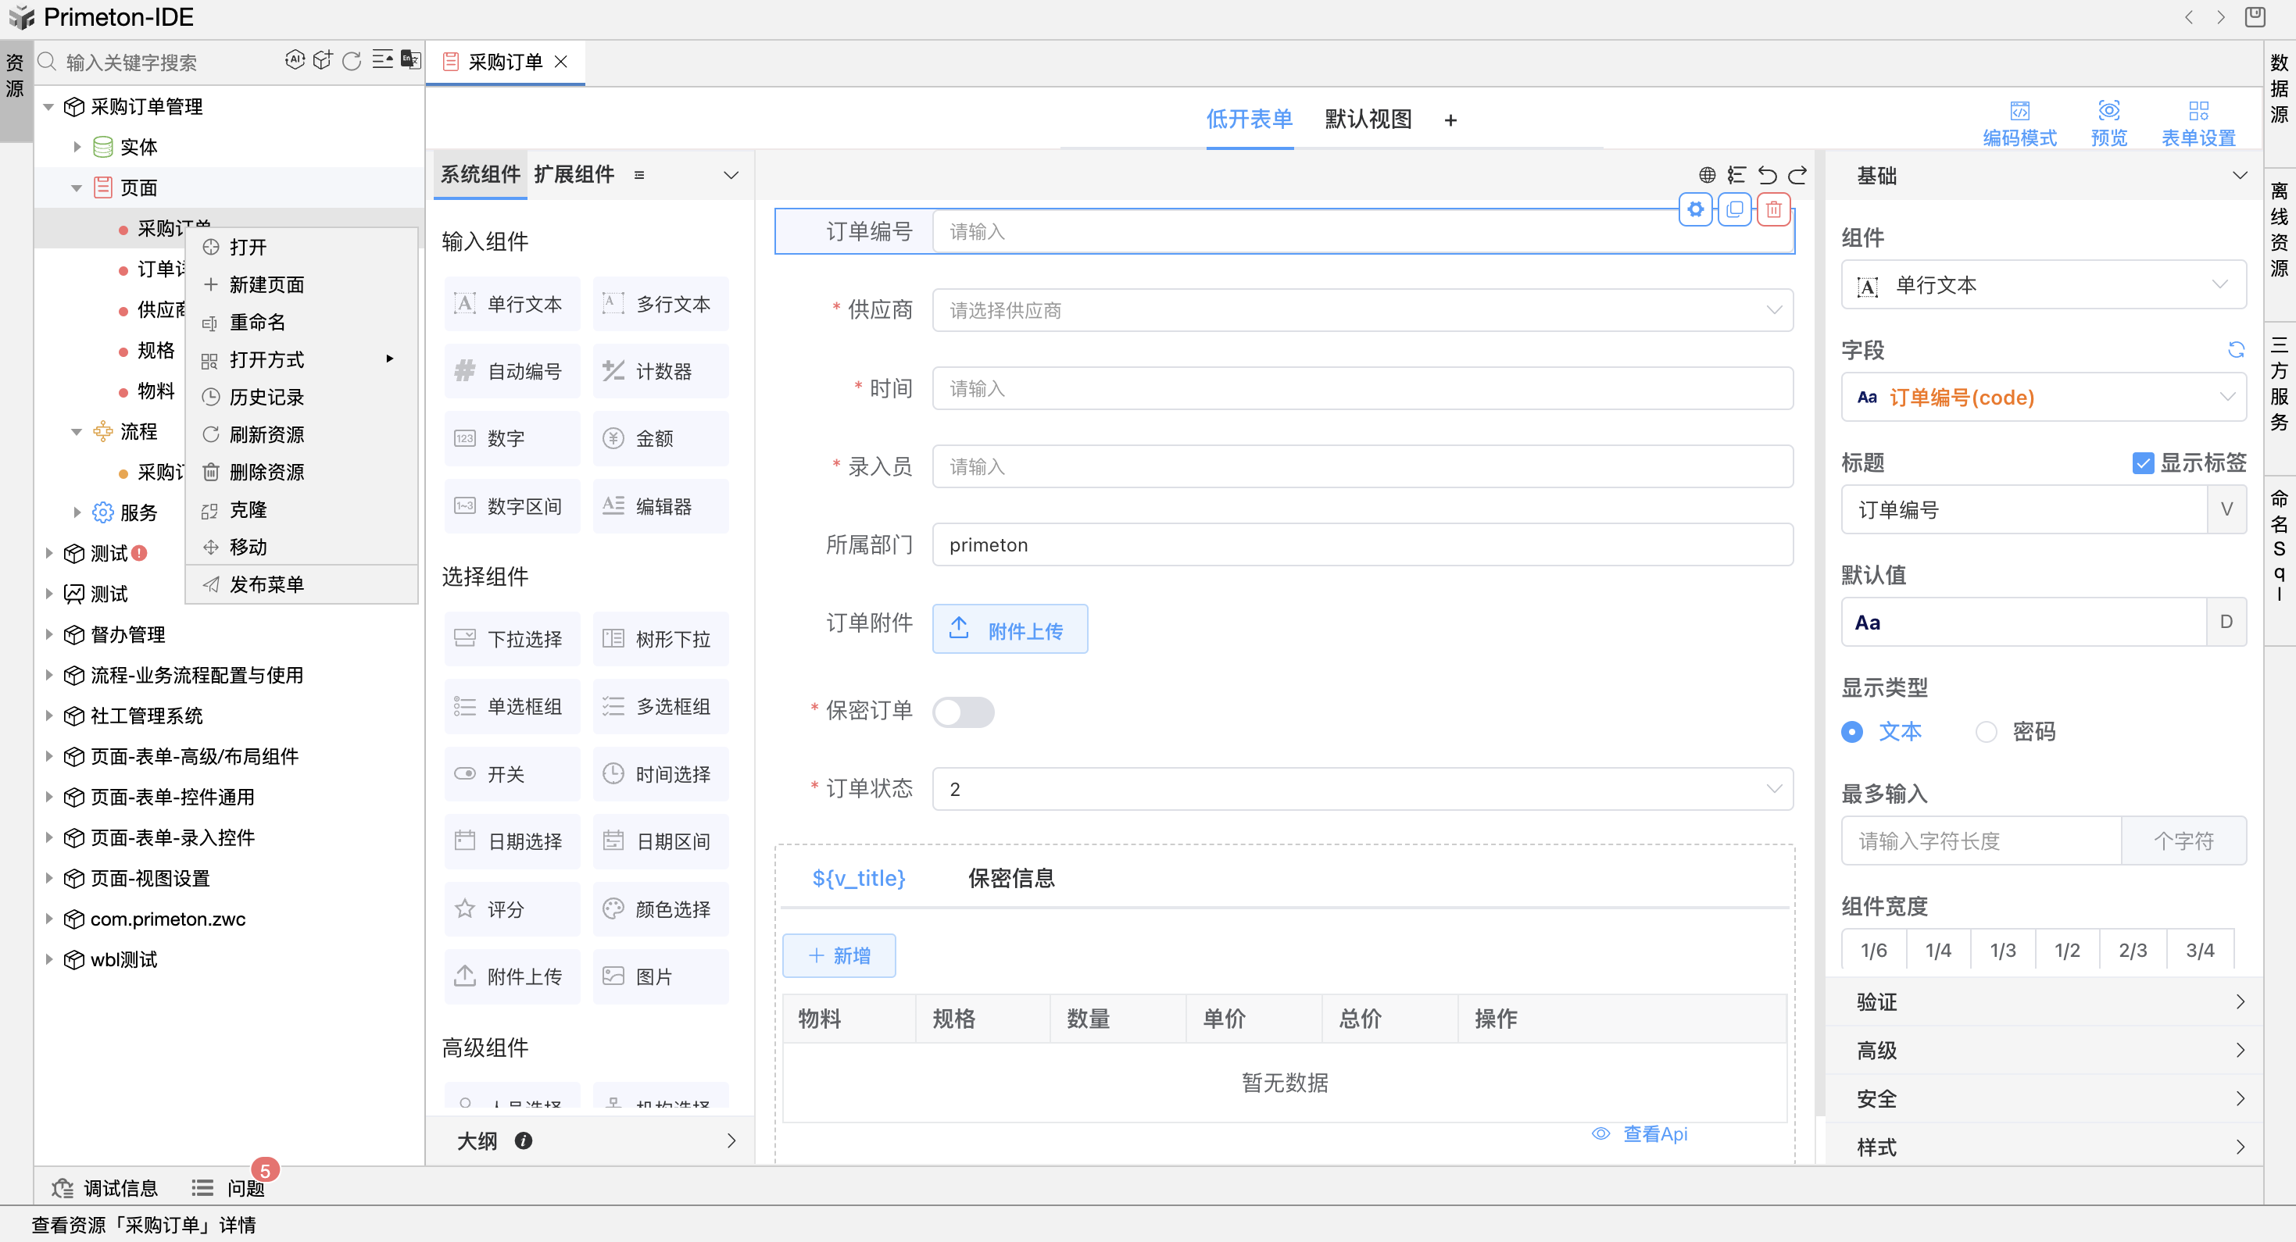The image size is (2296, 1242).
Task: Select the 密码 radio button
Action: pos(1986,731)
